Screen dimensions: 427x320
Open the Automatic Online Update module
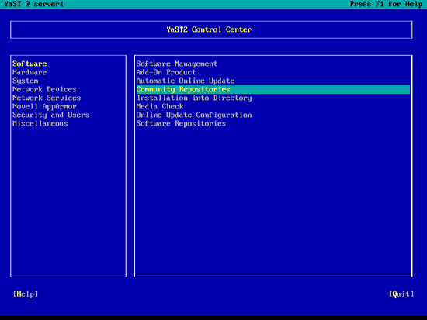tap(186, 81)
